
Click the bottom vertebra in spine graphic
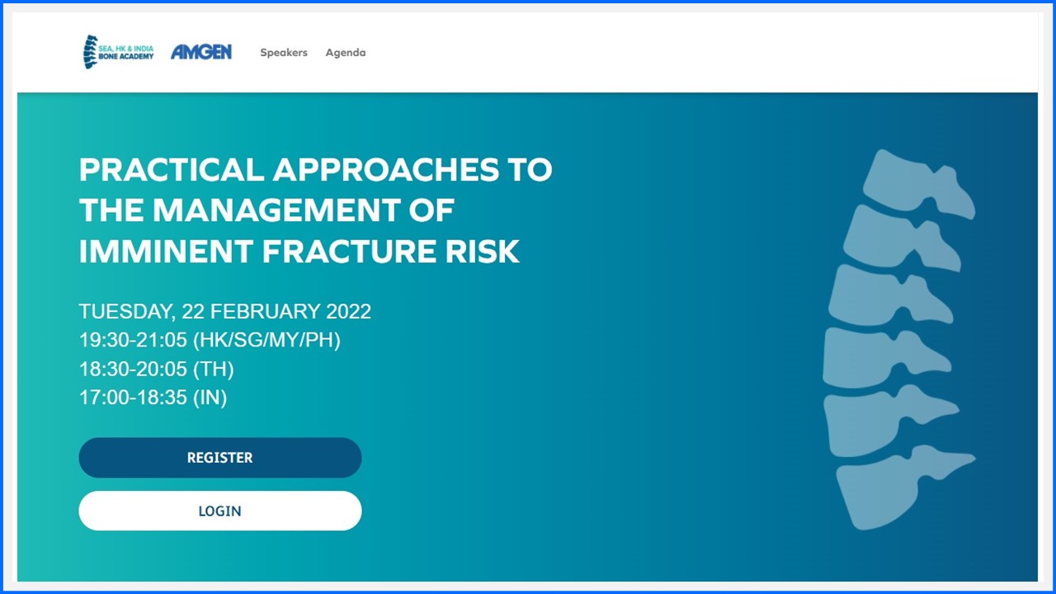[x=883, y=491]
